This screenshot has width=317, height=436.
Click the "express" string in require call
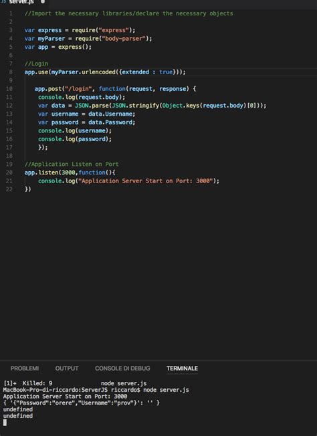[x=114, y=30]
